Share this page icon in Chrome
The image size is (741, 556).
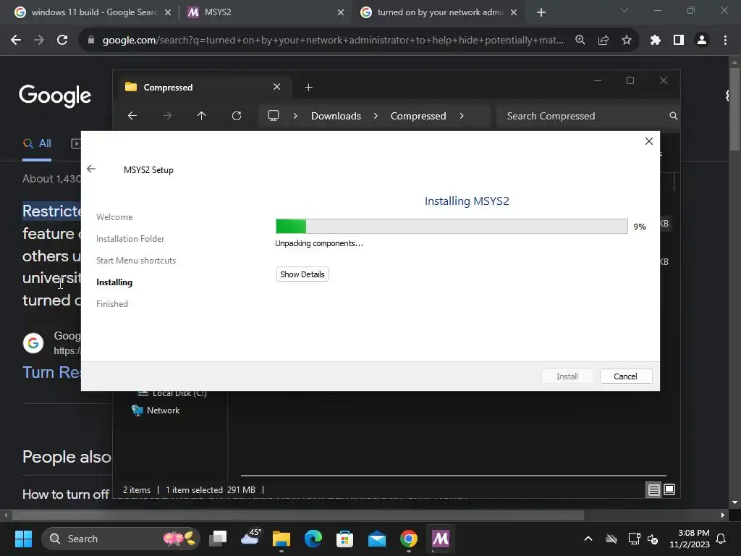pos(604,41)
